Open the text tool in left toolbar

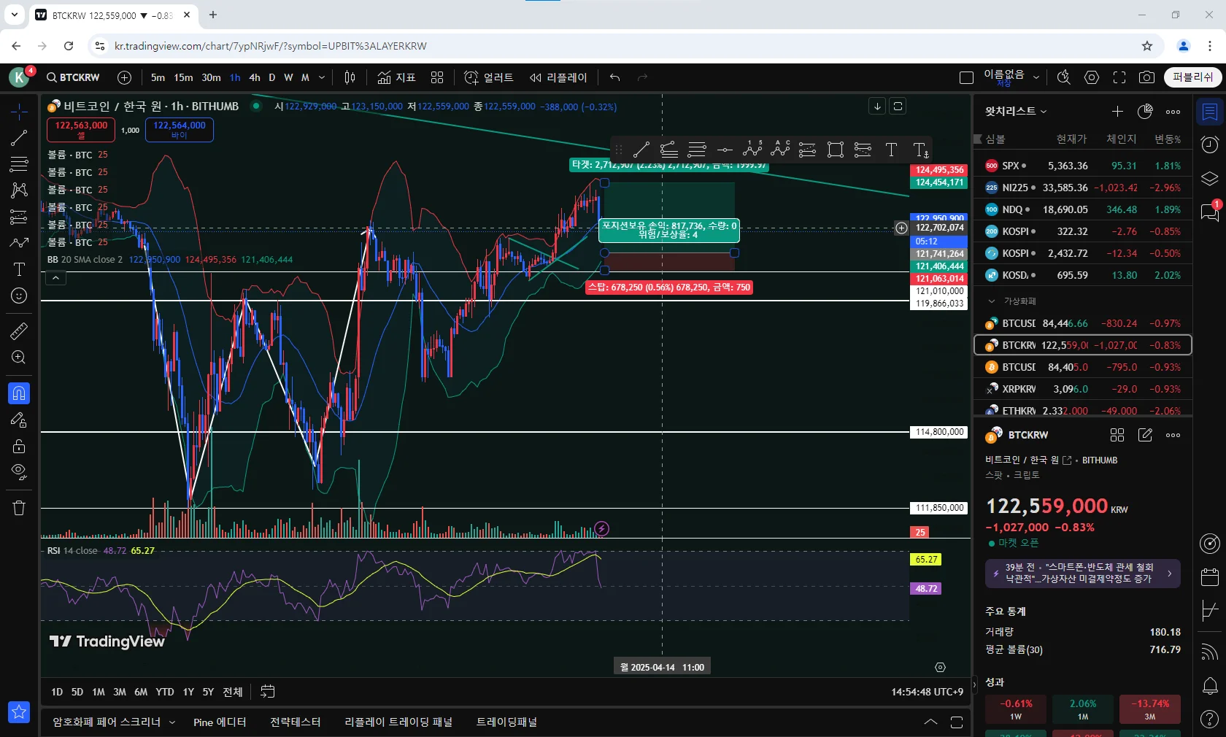[x=19, y=269]
